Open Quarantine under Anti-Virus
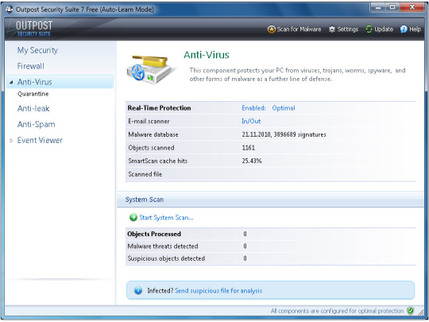This screenshot has height=322, width=429. pyautogui.click(x=33, y=94)
